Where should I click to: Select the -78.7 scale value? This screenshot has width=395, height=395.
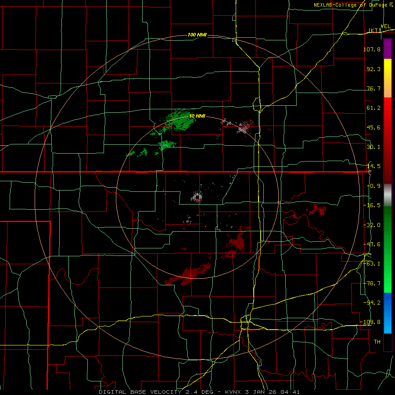pos(372,284)
